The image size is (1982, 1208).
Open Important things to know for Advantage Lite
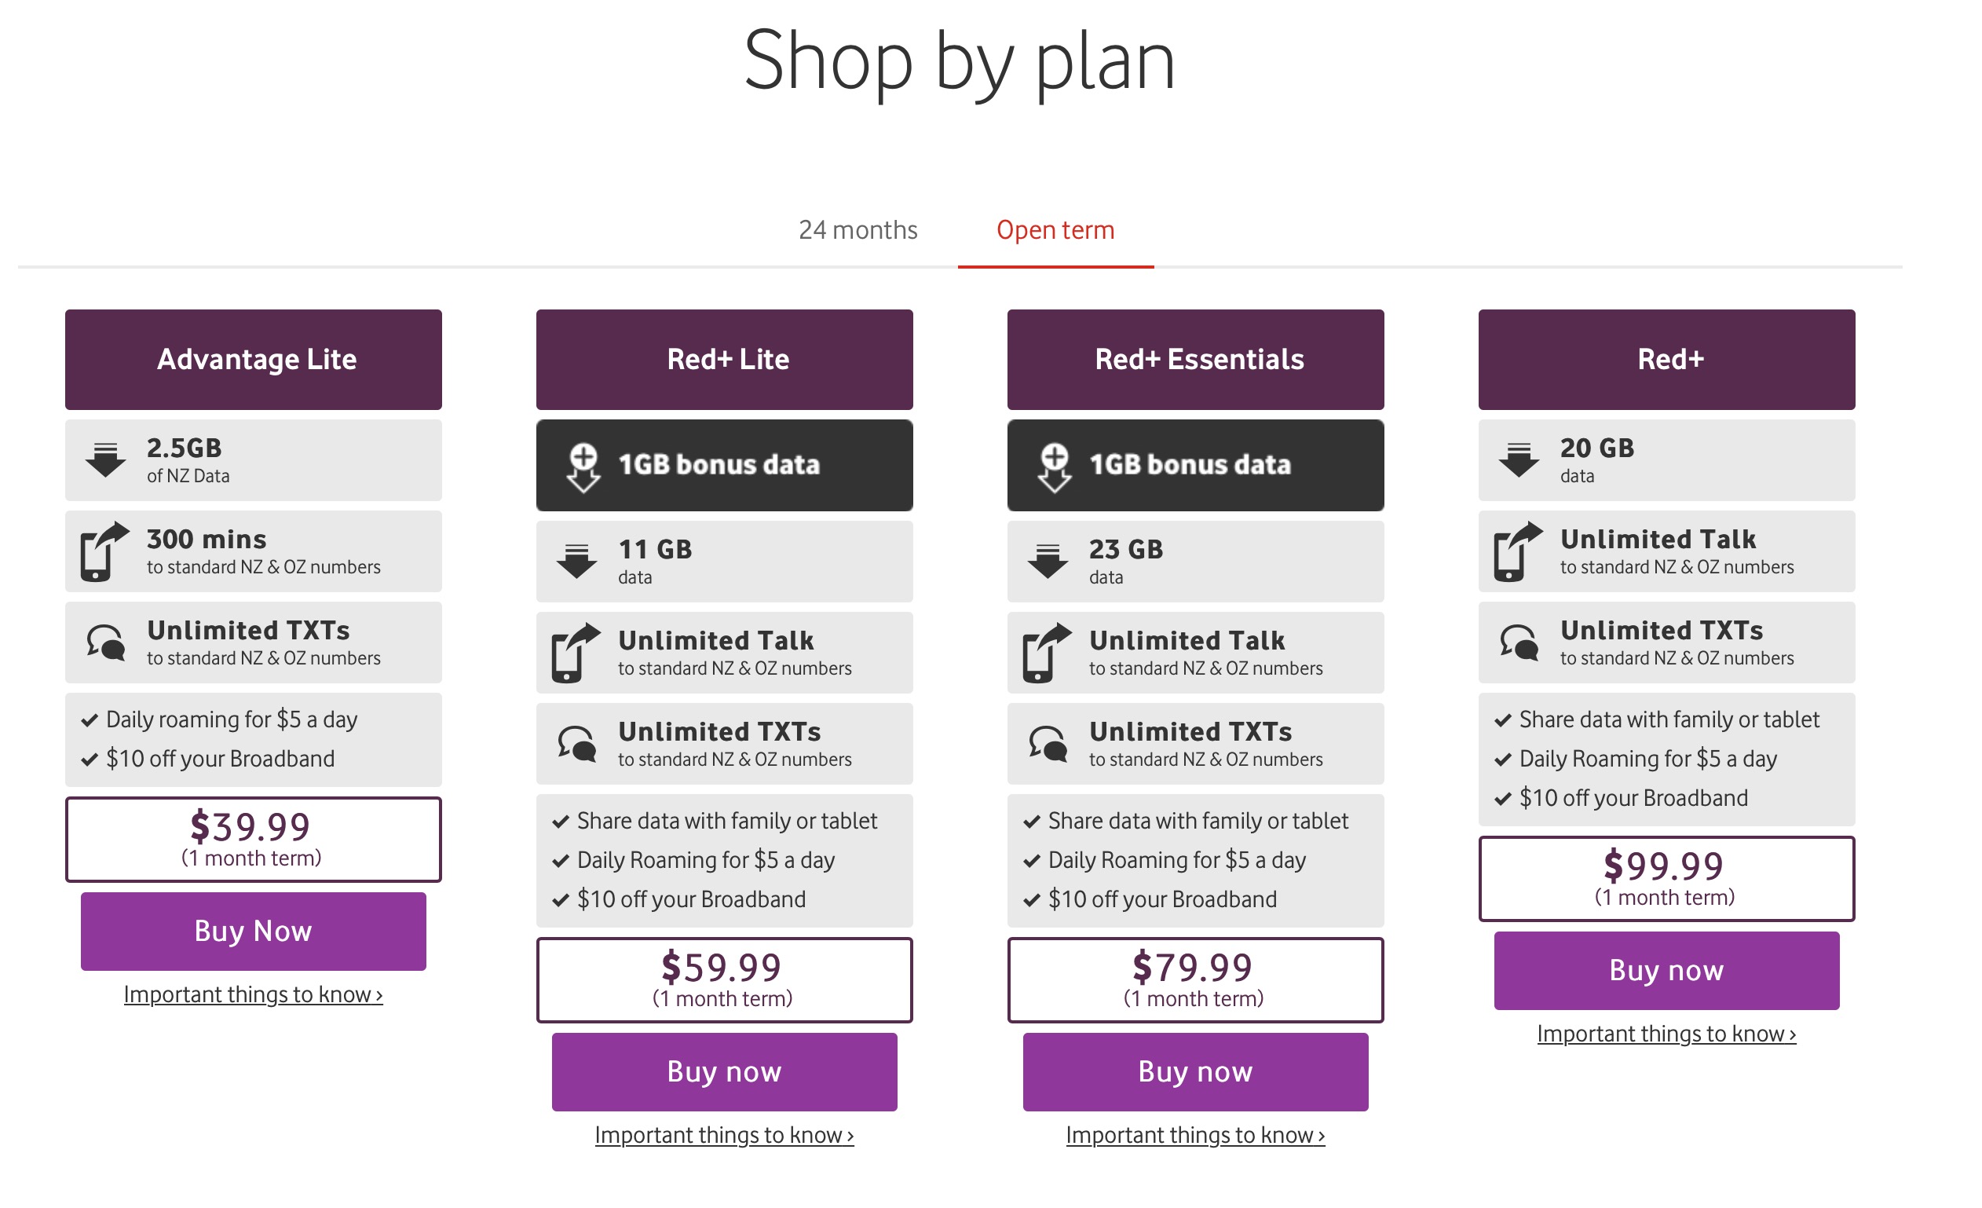[x=253, y=994]
